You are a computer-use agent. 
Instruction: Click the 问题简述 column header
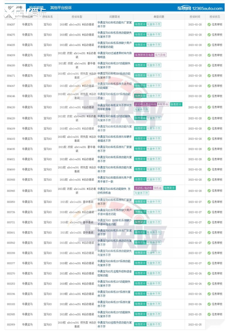click(x=115, y=17)
